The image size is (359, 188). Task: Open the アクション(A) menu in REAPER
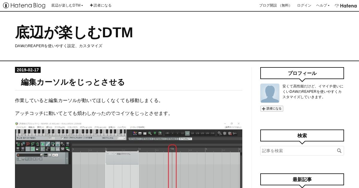(x=100, y=127)
